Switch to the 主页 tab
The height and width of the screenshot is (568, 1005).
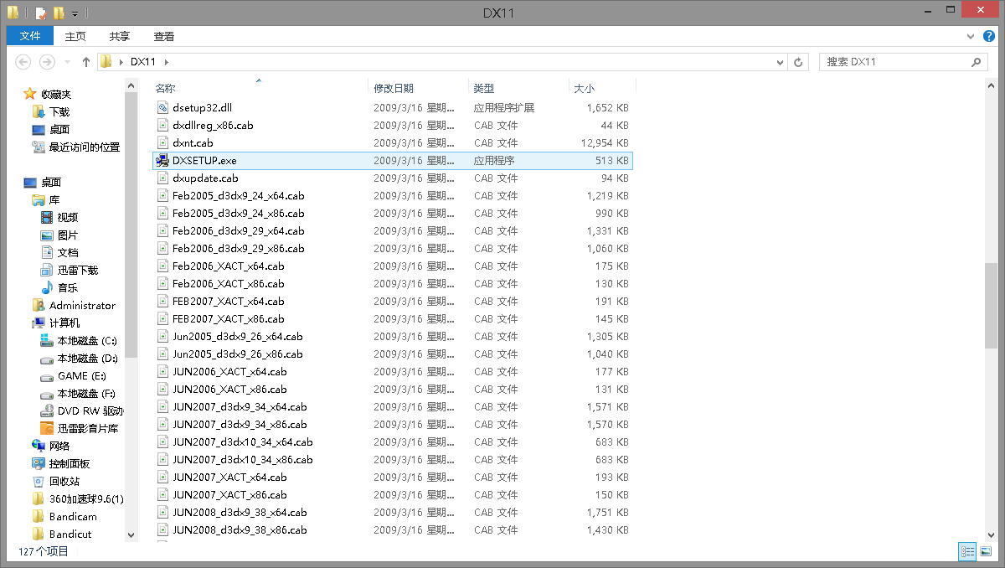(x=75, y=36)
